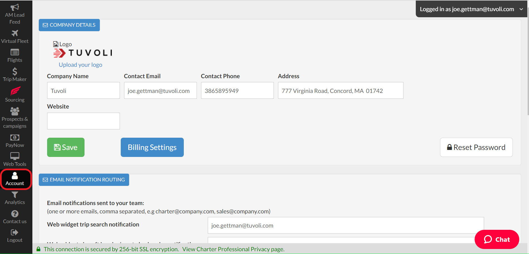Click the Logout icon in sidebar
The height and width of the screenshot is (254, 529).
point(15,233)
